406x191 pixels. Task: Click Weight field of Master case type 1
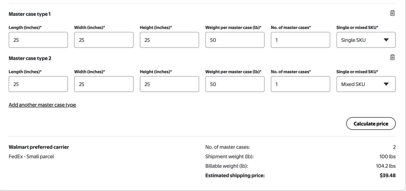pyautogui.click(x=235, y=40)
